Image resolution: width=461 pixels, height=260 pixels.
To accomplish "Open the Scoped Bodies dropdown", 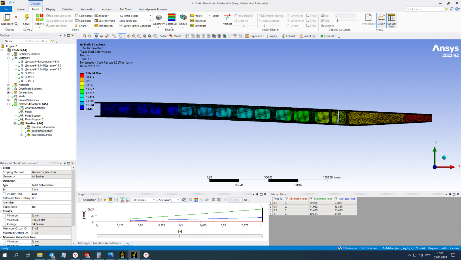I will pos(150,21).
